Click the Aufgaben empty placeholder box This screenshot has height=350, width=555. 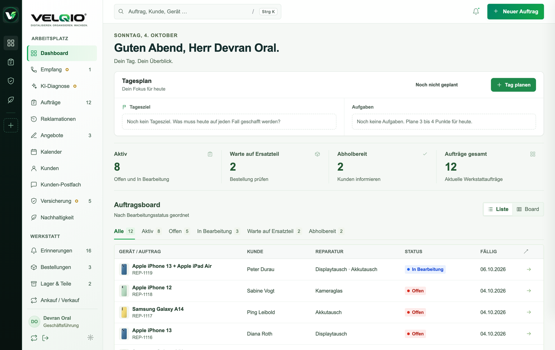click(444, 122)
